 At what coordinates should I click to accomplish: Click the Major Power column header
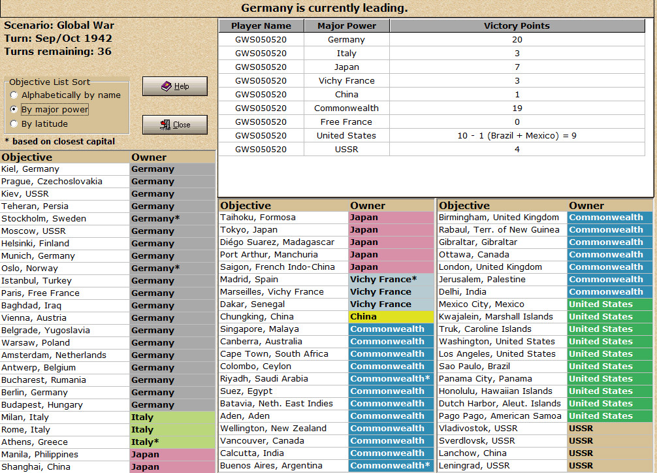pyautogui.click(x=347, y=26)
